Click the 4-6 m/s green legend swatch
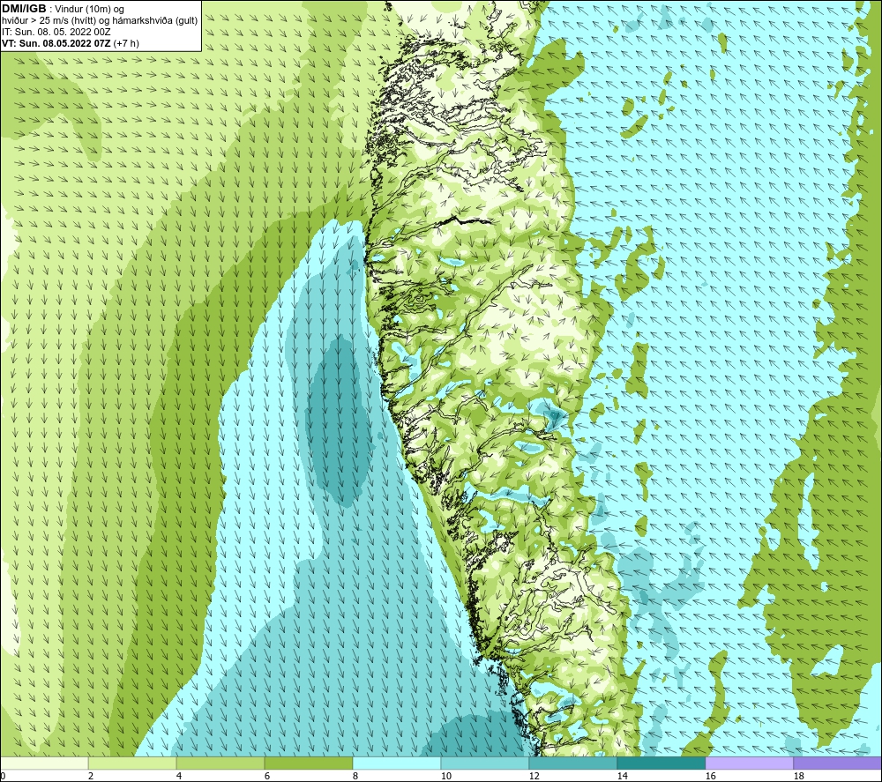 pyautogui.click(x=220, y=763)
